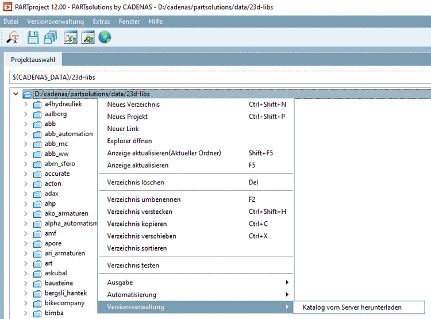Click the globe toolbar icon

105,37
